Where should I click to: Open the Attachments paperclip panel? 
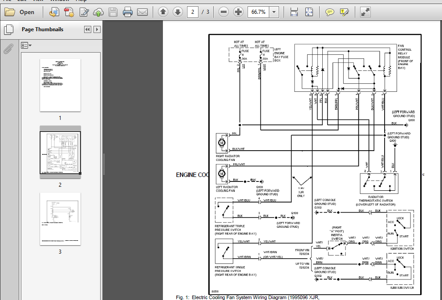point(8,49)
